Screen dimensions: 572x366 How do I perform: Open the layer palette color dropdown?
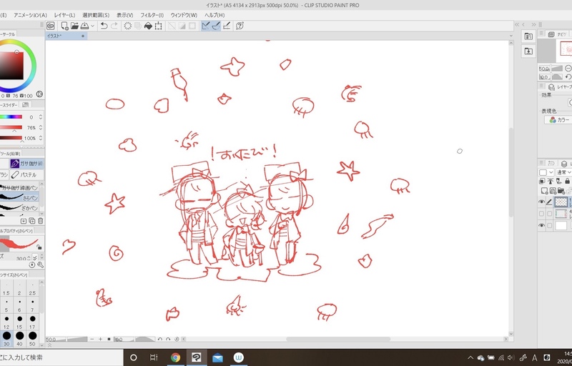(546, 172)
